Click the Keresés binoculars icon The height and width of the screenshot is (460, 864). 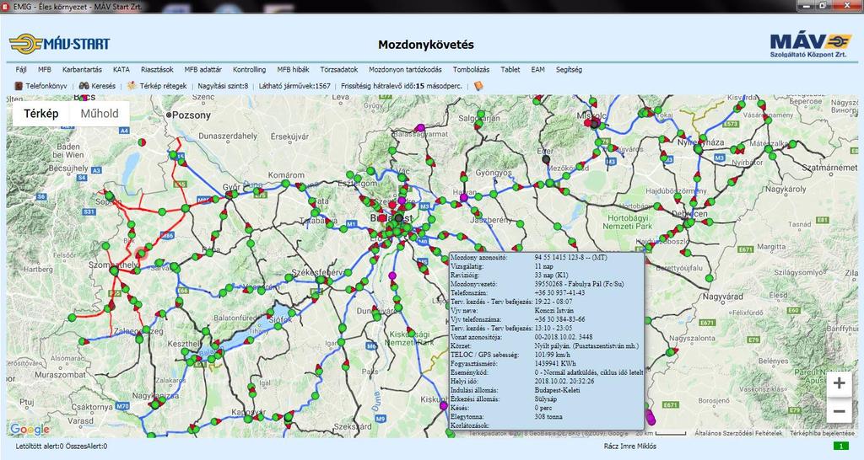[x=84, y=86]
